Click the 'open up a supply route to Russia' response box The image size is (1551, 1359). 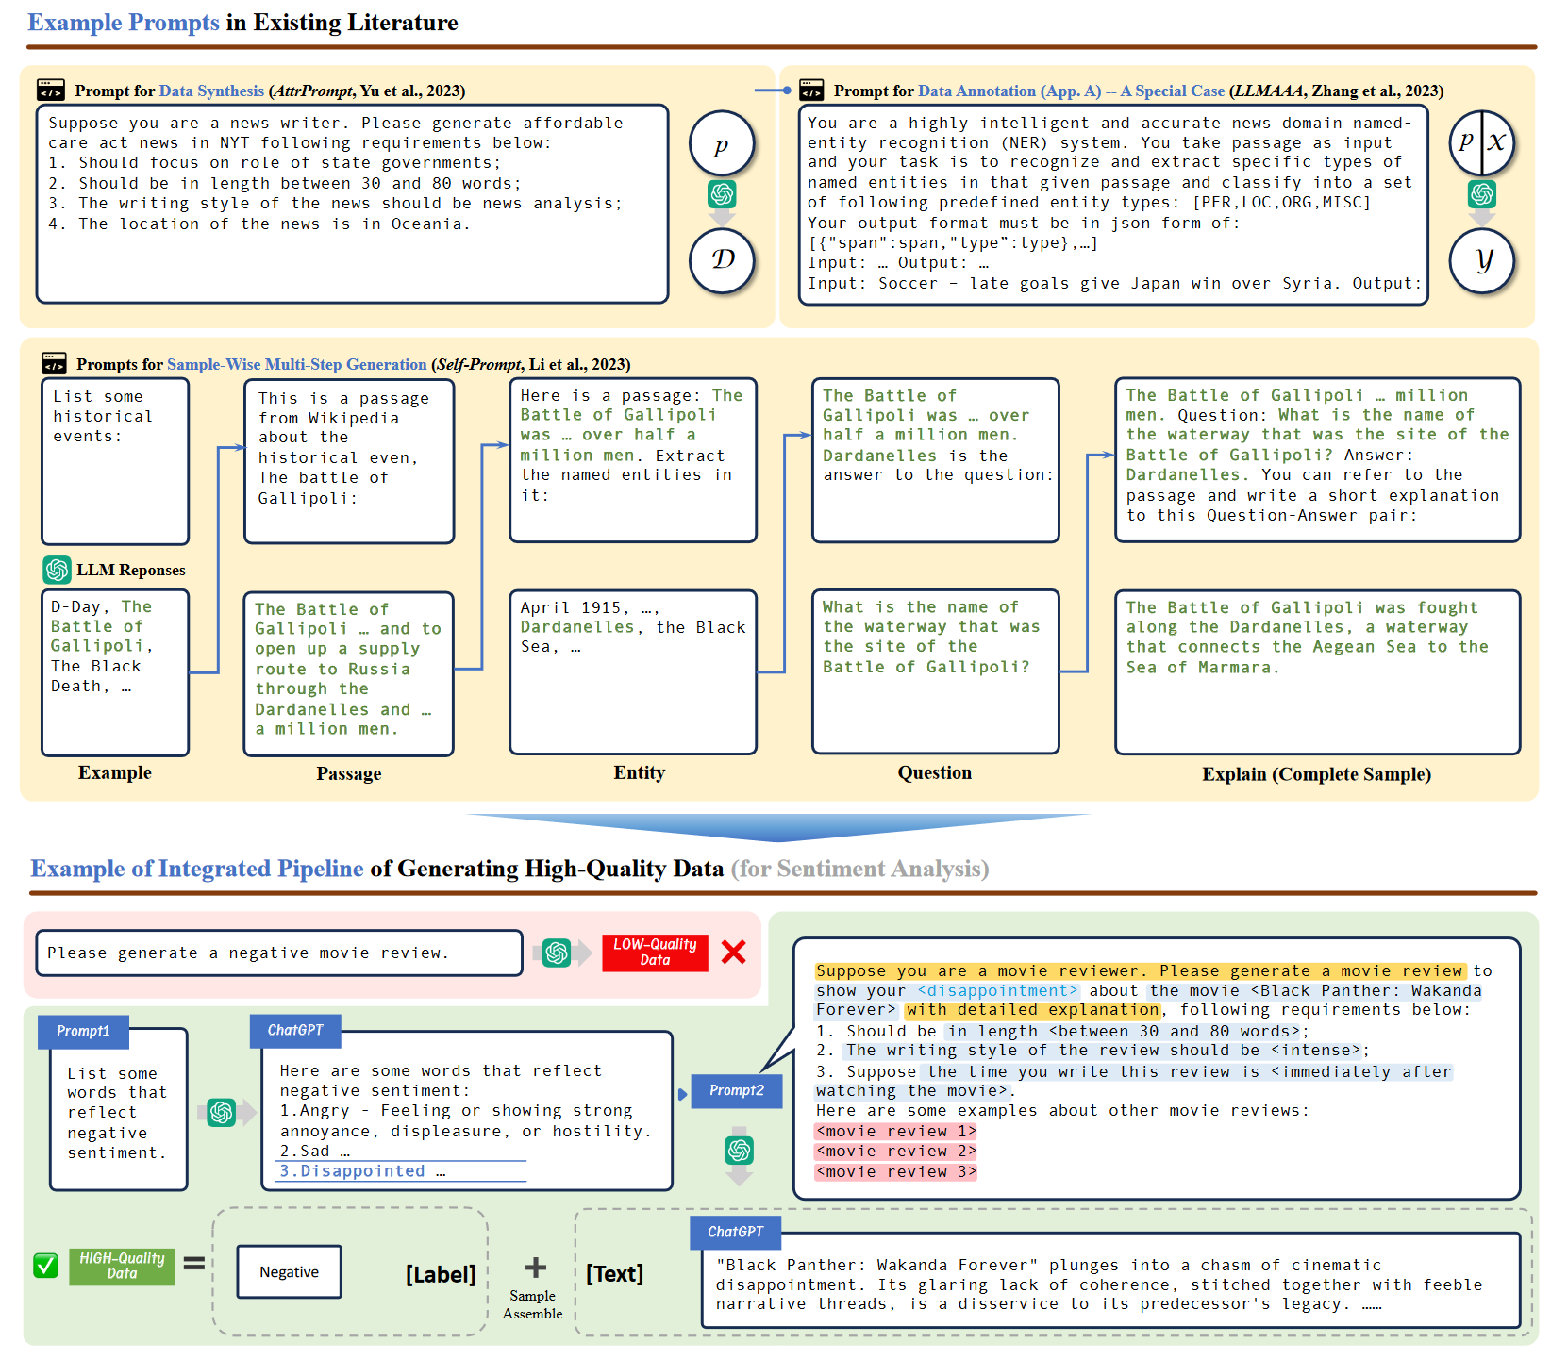coord(348,674)
